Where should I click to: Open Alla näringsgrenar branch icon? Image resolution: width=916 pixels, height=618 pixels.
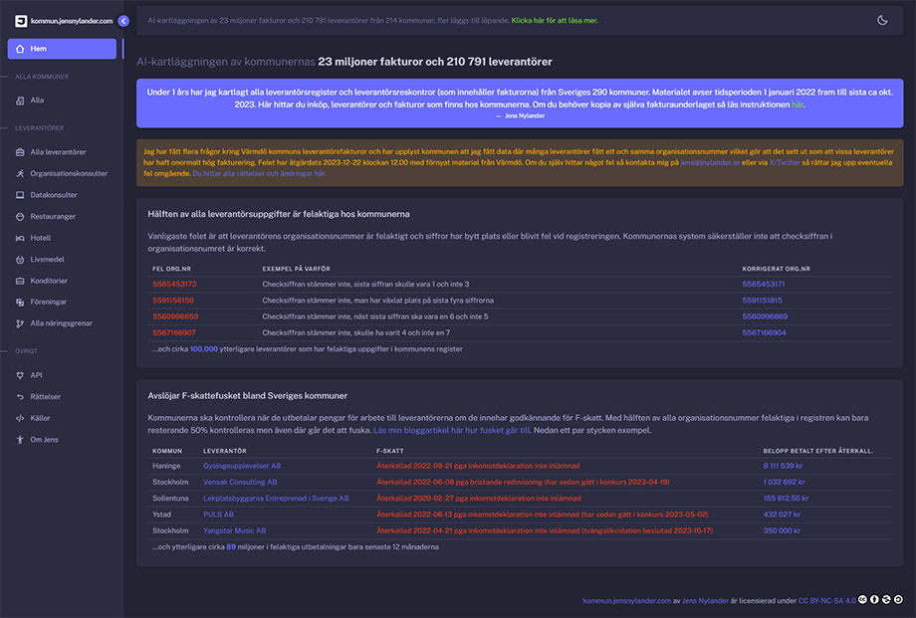[21, 323]
